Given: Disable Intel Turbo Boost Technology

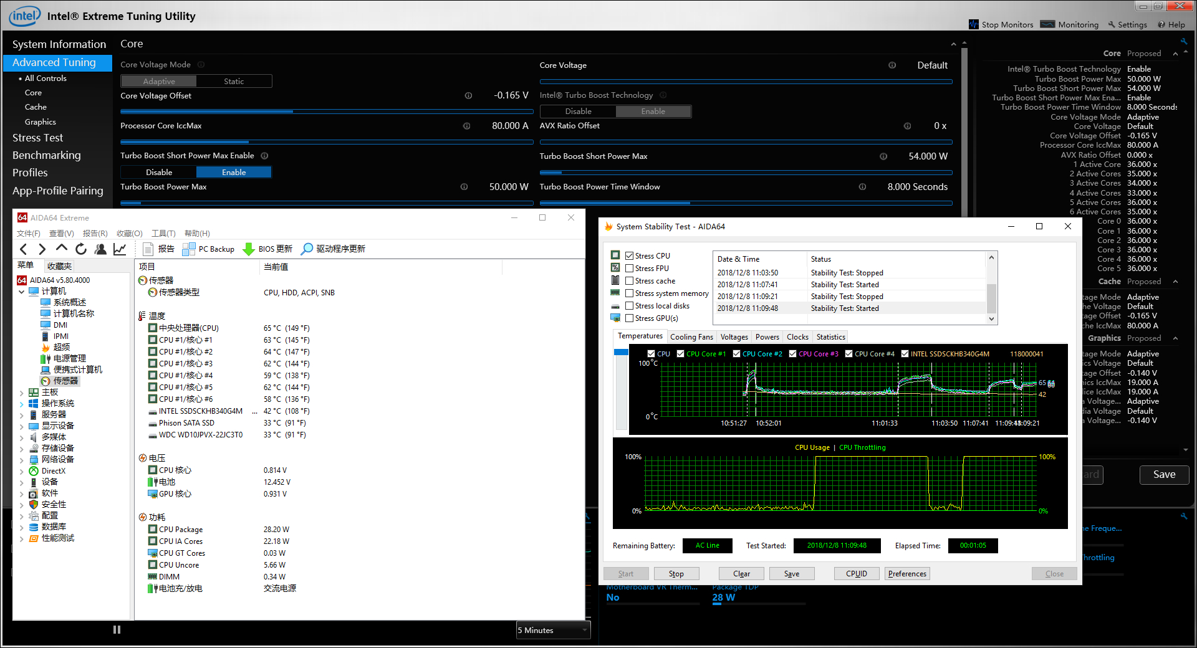Looking at the screenshot, I should click(x=578, y=112).
